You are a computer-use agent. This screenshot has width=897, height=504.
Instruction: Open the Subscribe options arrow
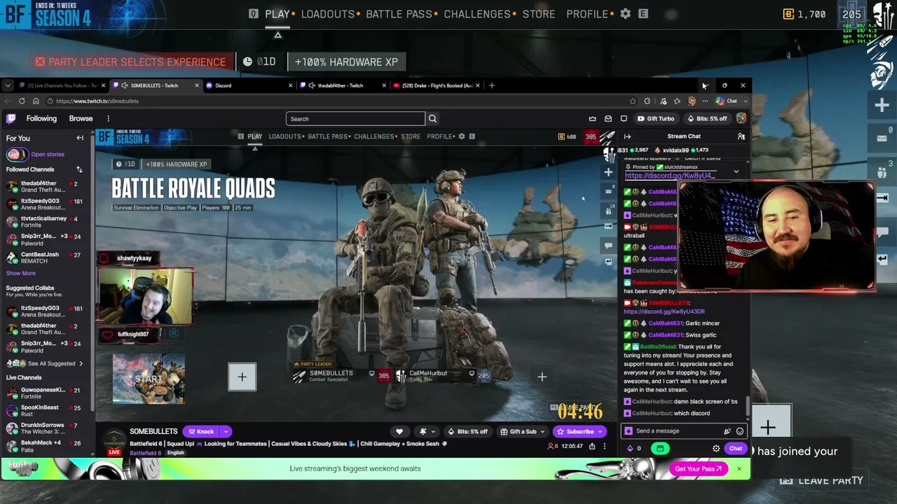pyautogui.click(x=600, y=431)
